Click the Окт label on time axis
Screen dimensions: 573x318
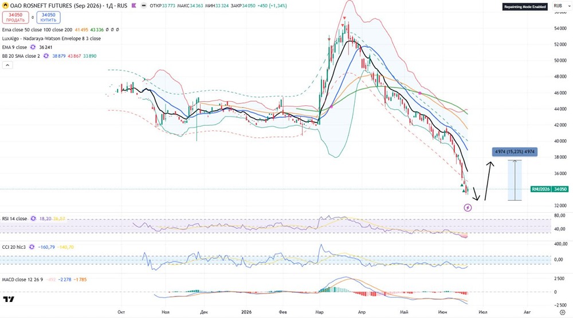coord(121,312)
